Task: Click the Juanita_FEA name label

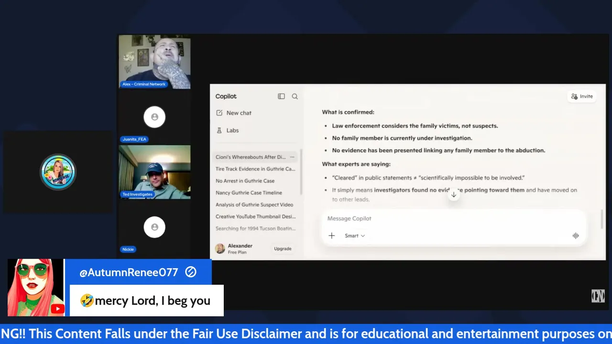Action: pyautogui.click(x=134, y=139)
